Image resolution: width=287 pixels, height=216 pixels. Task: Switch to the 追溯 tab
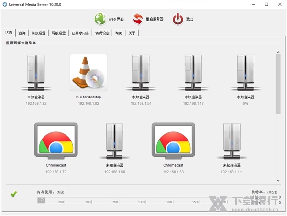pyautogui.click(x=22, y=33)
